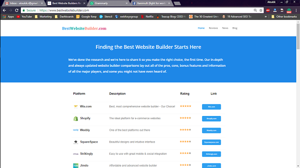Open the Teacup Blog bookmark
This screenshot has width=300, height=168.
[x=171, y=17]
